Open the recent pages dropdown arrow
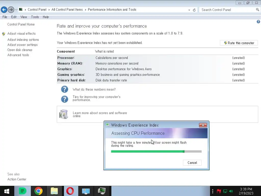The image size is (261, 196). (x=16, y=10)
